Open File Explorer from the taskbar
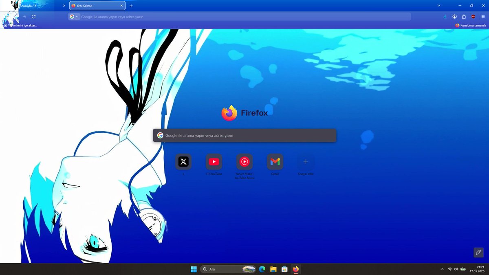The width and height of the screenshot is (489, 275). tap(273, 269)
